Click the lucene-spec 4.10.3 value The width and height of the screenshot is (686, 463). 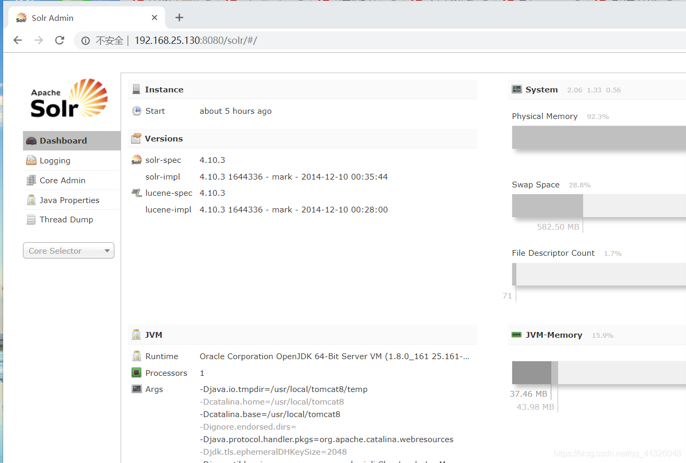pos(212,193)
